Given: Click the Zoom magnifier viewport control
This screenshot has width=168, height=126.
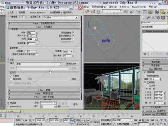Looking at the screenshot, I should coord(157,120).
